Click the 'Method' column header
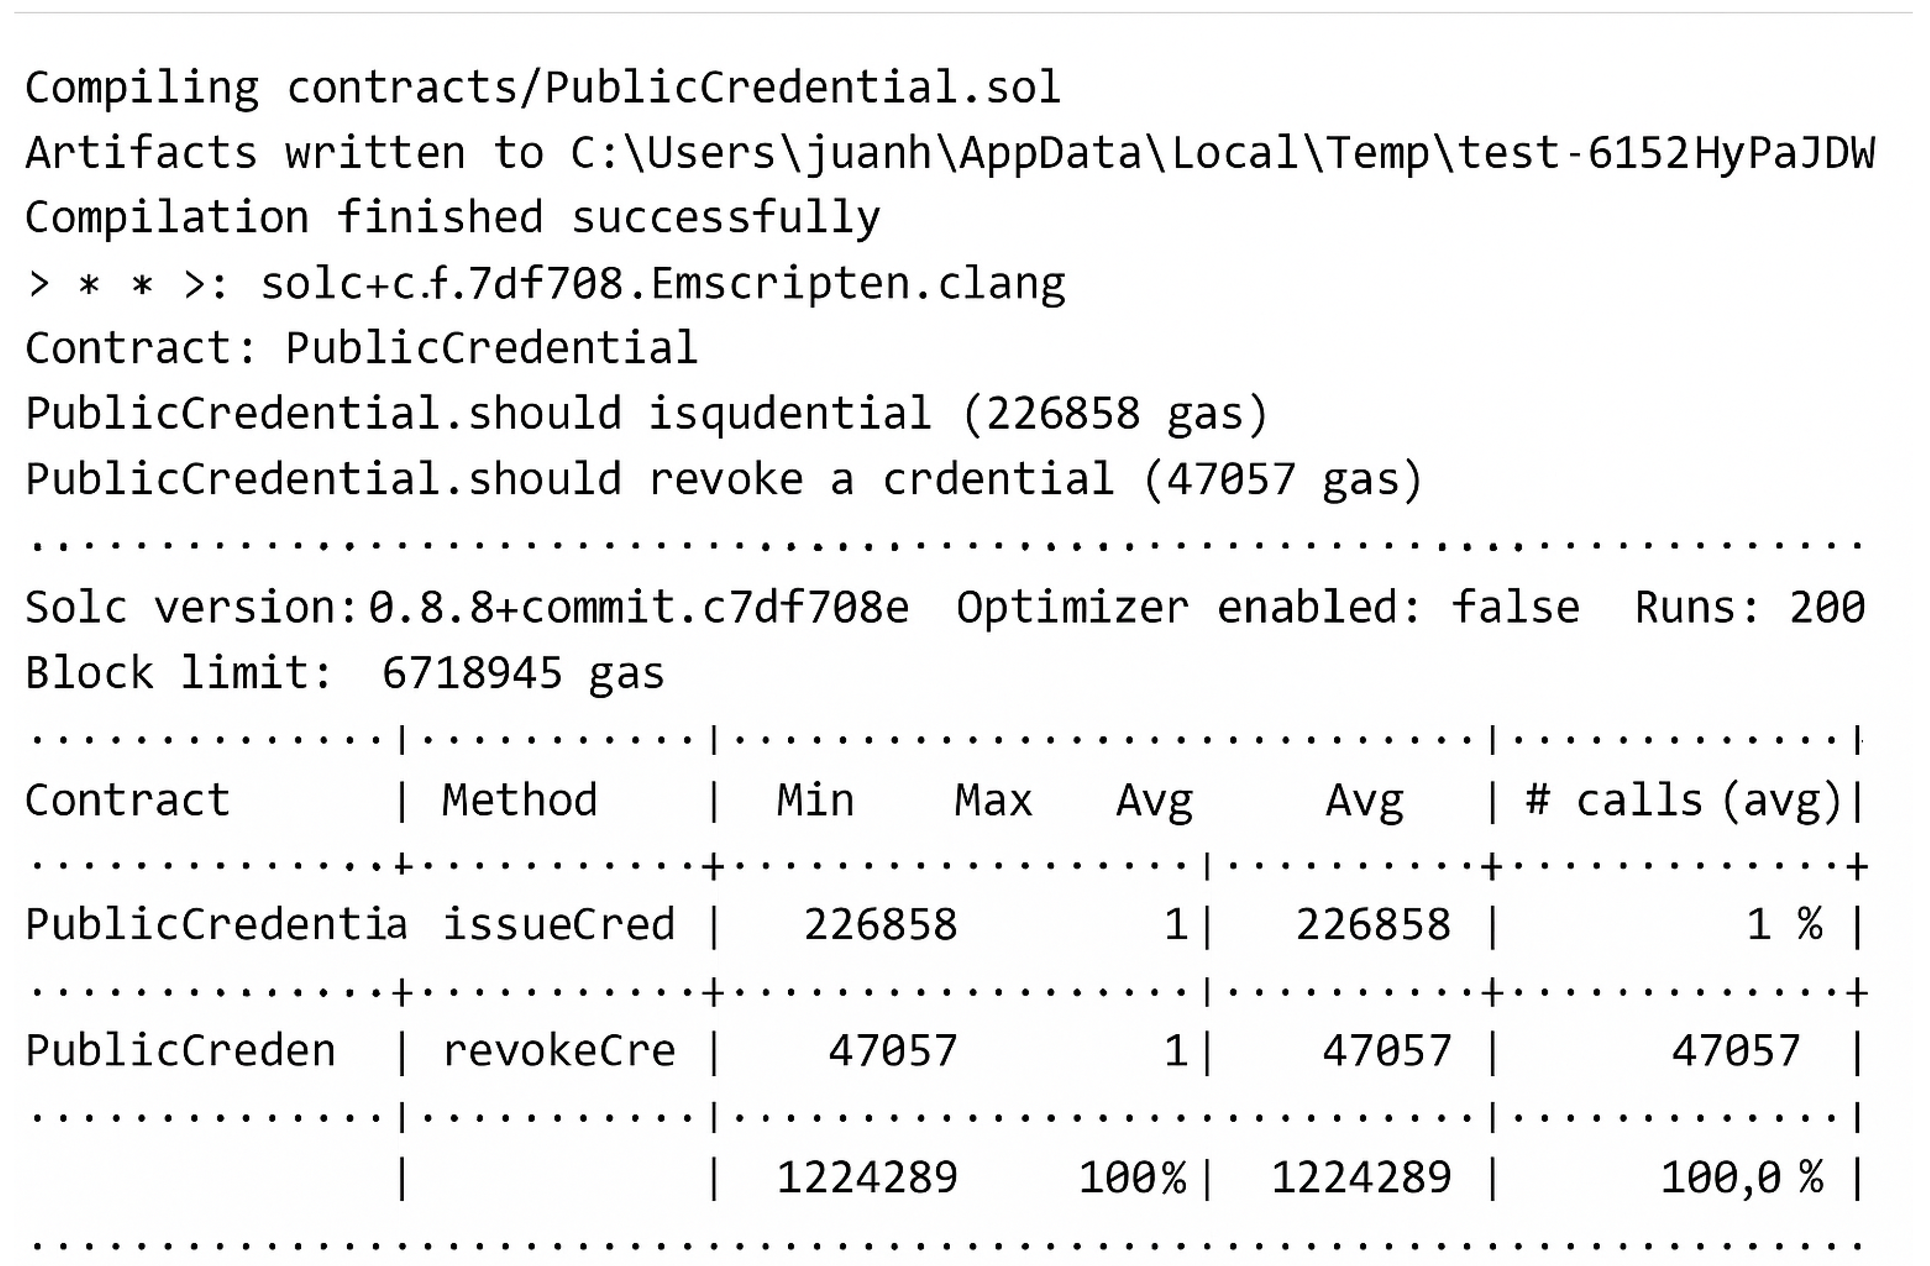 520,801
